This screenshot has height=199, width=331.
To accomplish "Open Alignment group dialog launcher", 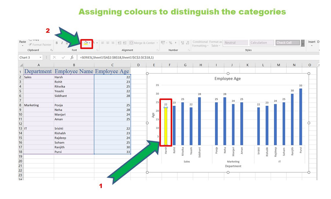I will pos(158,50).
